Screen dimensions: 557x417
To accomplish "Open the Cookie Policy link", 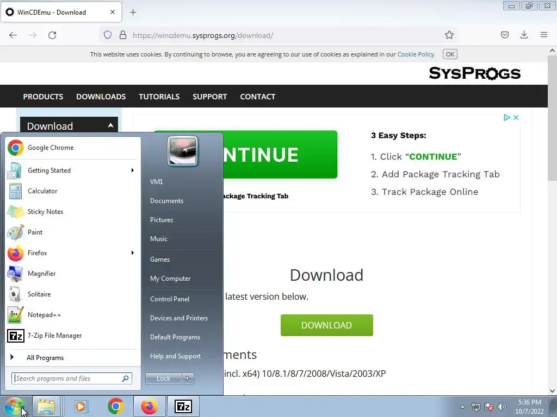I will [416, 54].
